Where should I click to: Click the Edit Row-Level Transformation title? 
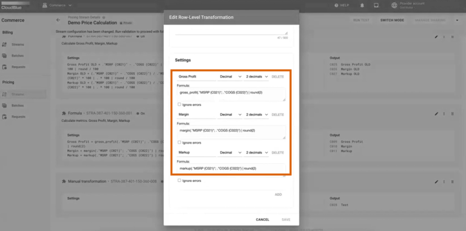tap(201, 17)
